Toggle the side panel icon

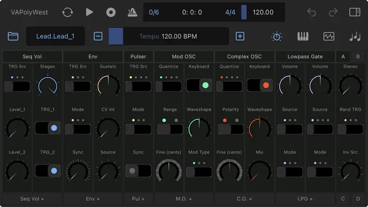pos(354,12)
